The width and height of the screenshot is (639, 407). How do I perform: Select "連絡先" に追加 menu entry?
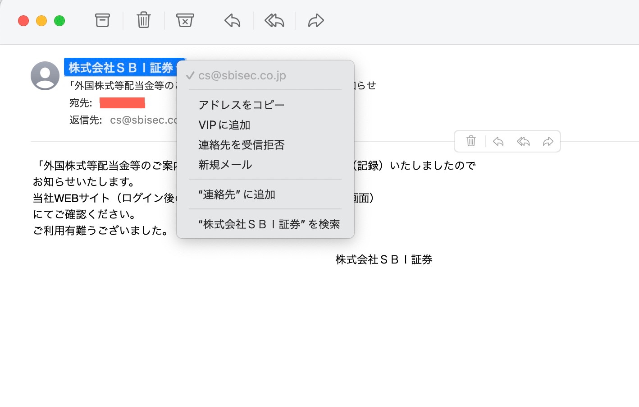[x=265, y=194]
